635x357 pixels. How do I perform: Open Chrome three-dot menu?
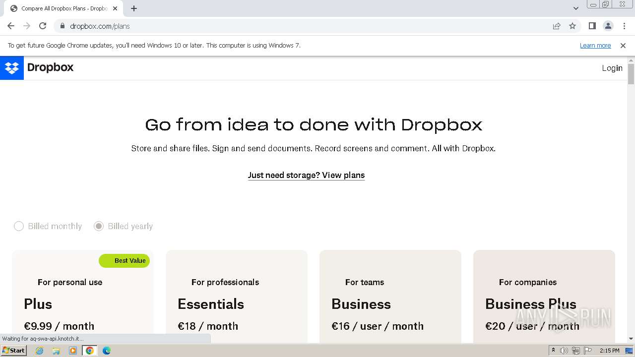[x=624, y=26]
